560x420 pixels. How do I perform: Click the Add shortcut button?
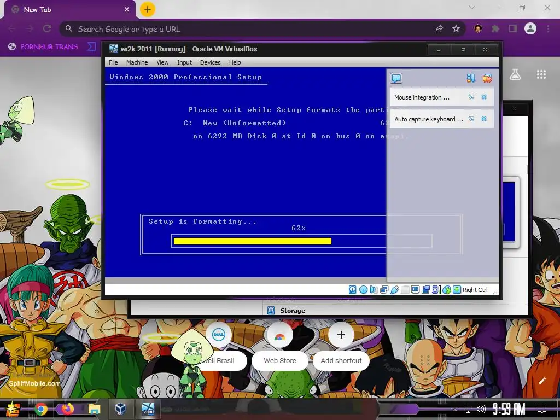[x=341, y=346]
